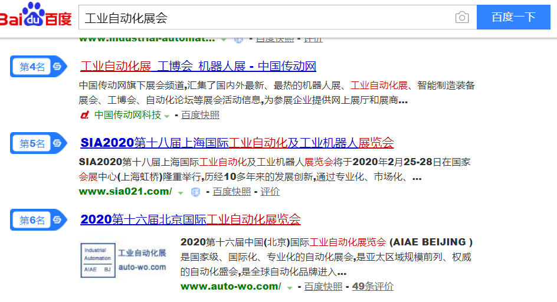Open www.sia021.com URL link
The image size is (557, 302).
click(x=126, y=192)
